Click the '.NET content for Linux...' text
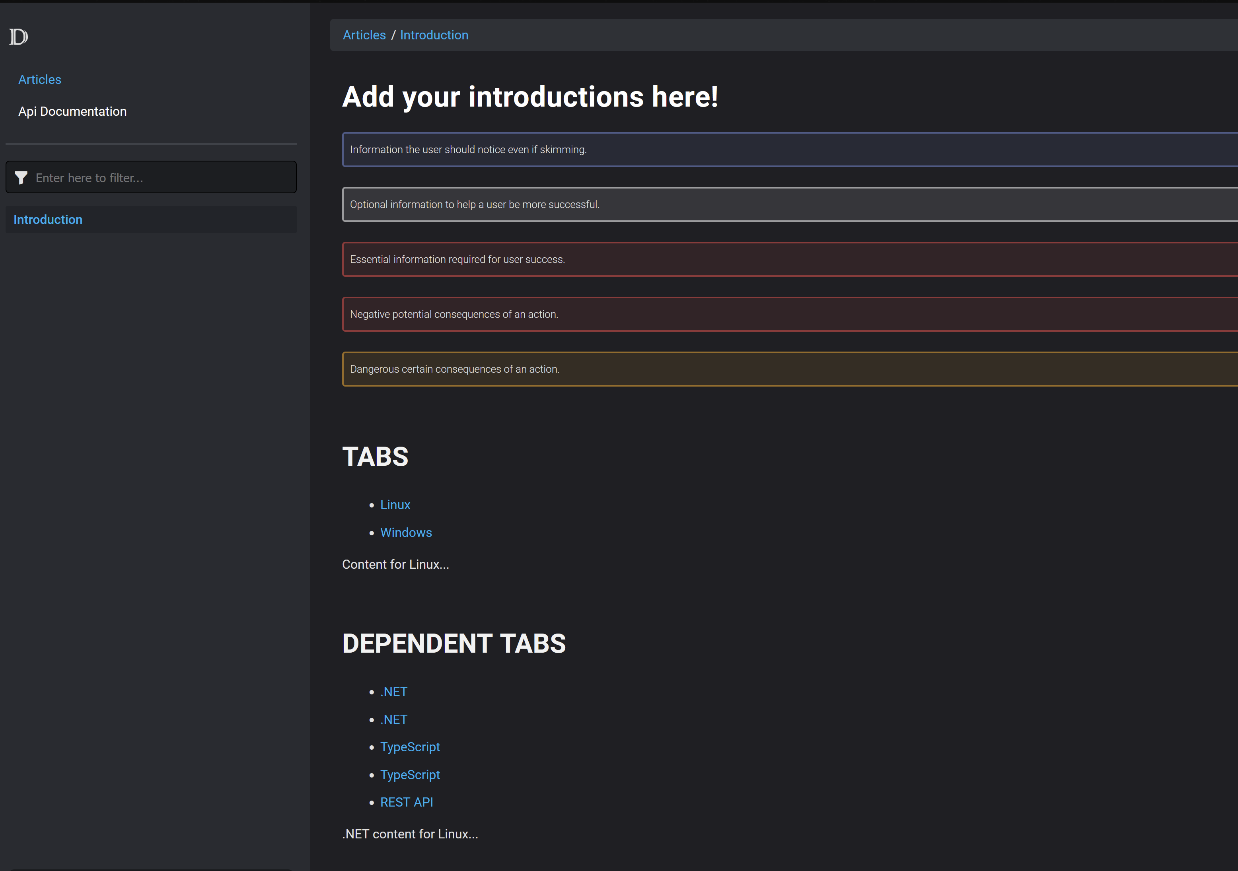Screen dimensions: 1238x871 coord(410,834)
